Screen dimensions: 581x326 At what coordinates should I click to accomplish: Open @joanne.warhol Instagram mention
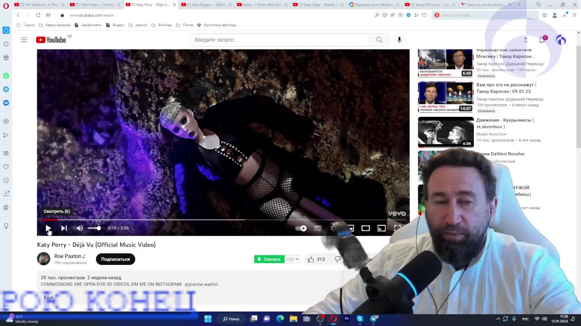tap(201, 284)
